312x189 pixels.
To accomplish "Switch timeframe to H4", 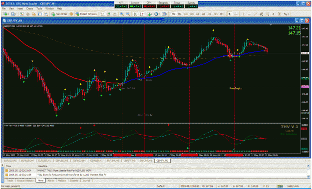I will point(204,14).
